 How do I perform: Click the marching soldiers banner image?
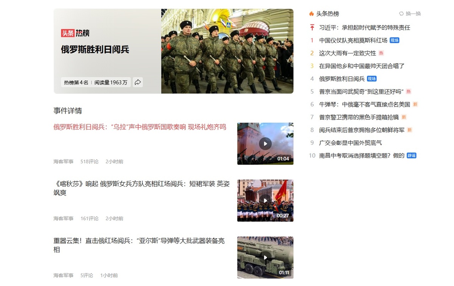click(227, 51)
